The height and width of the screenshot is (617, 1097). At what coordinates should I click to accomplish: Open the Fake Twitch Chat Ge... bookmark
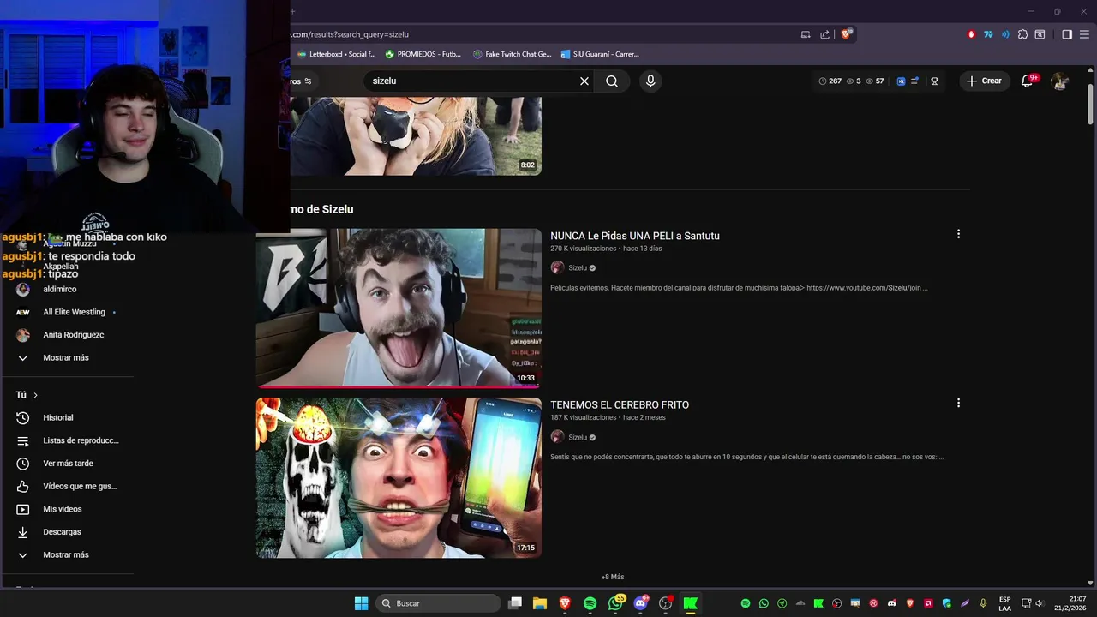click(x=513, y=54)
